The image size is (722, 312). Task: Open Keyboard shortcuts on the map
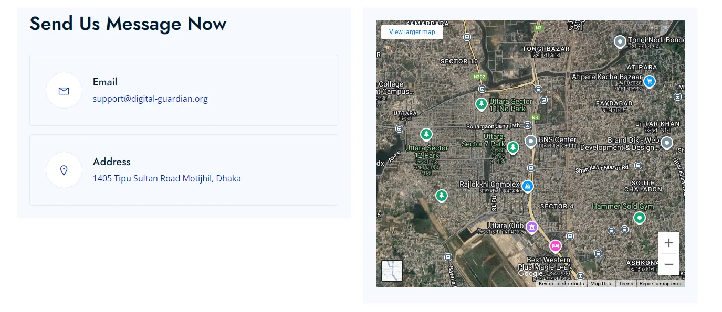click(x=561, y=284)
